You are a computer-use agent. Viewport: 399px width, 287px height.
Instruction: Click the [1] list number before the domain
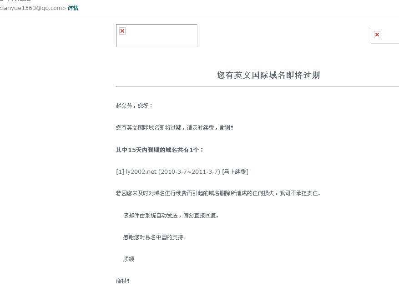120,171
